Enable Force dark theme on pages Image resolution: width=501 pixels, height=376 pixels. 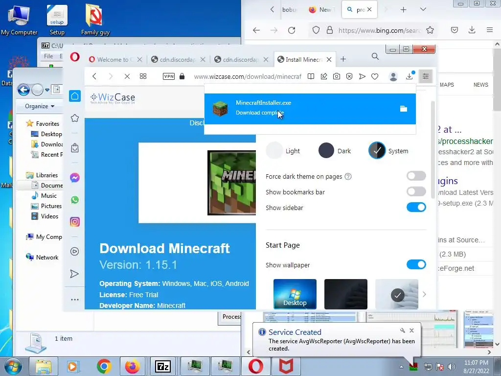pyautogui.click(x=416, y=176)
